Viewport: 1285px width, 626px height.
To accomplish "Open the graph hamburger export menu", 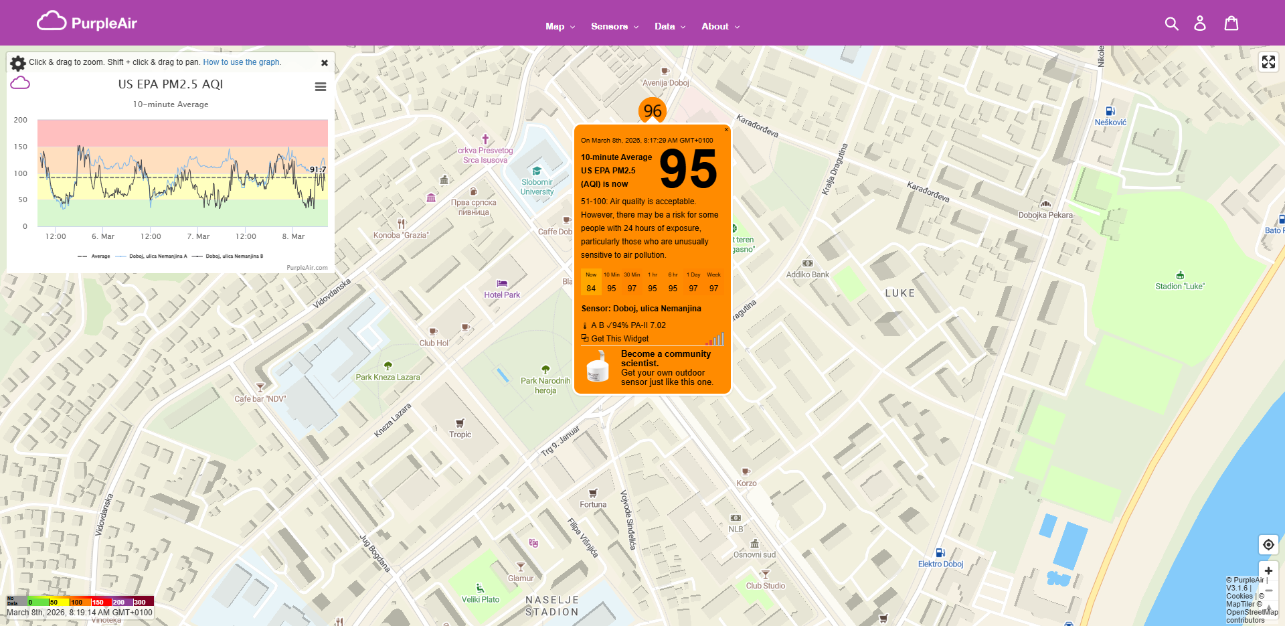I will click(321, 86).
